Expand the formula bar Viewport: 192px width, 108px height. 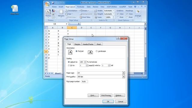click(x=145, y=24)
